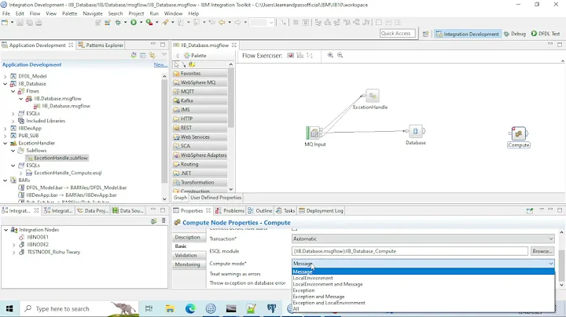Screen dimensions: 566x317
Task: Open the Navigate menu
Action: point(93,13)
